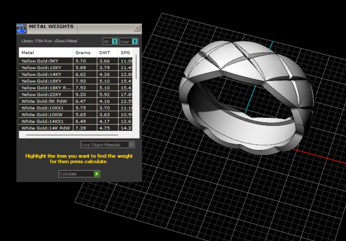Select the White Gold:14KX1 row
This screenshot has height=241, width=346.
point(76,121)
